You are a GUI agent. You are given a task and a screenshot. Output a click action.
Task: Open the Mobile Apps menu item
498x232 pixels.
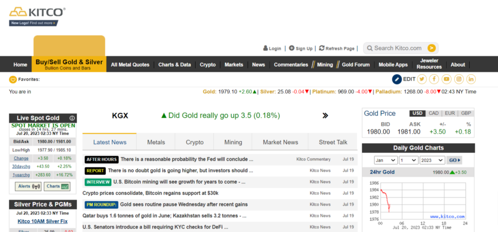coord(393,65)
